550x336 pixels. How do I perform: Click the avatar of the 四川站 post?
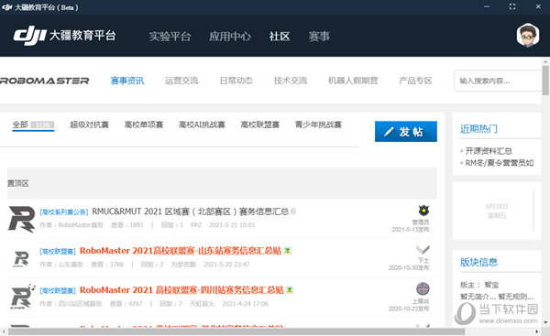click(x=22, y=297)
